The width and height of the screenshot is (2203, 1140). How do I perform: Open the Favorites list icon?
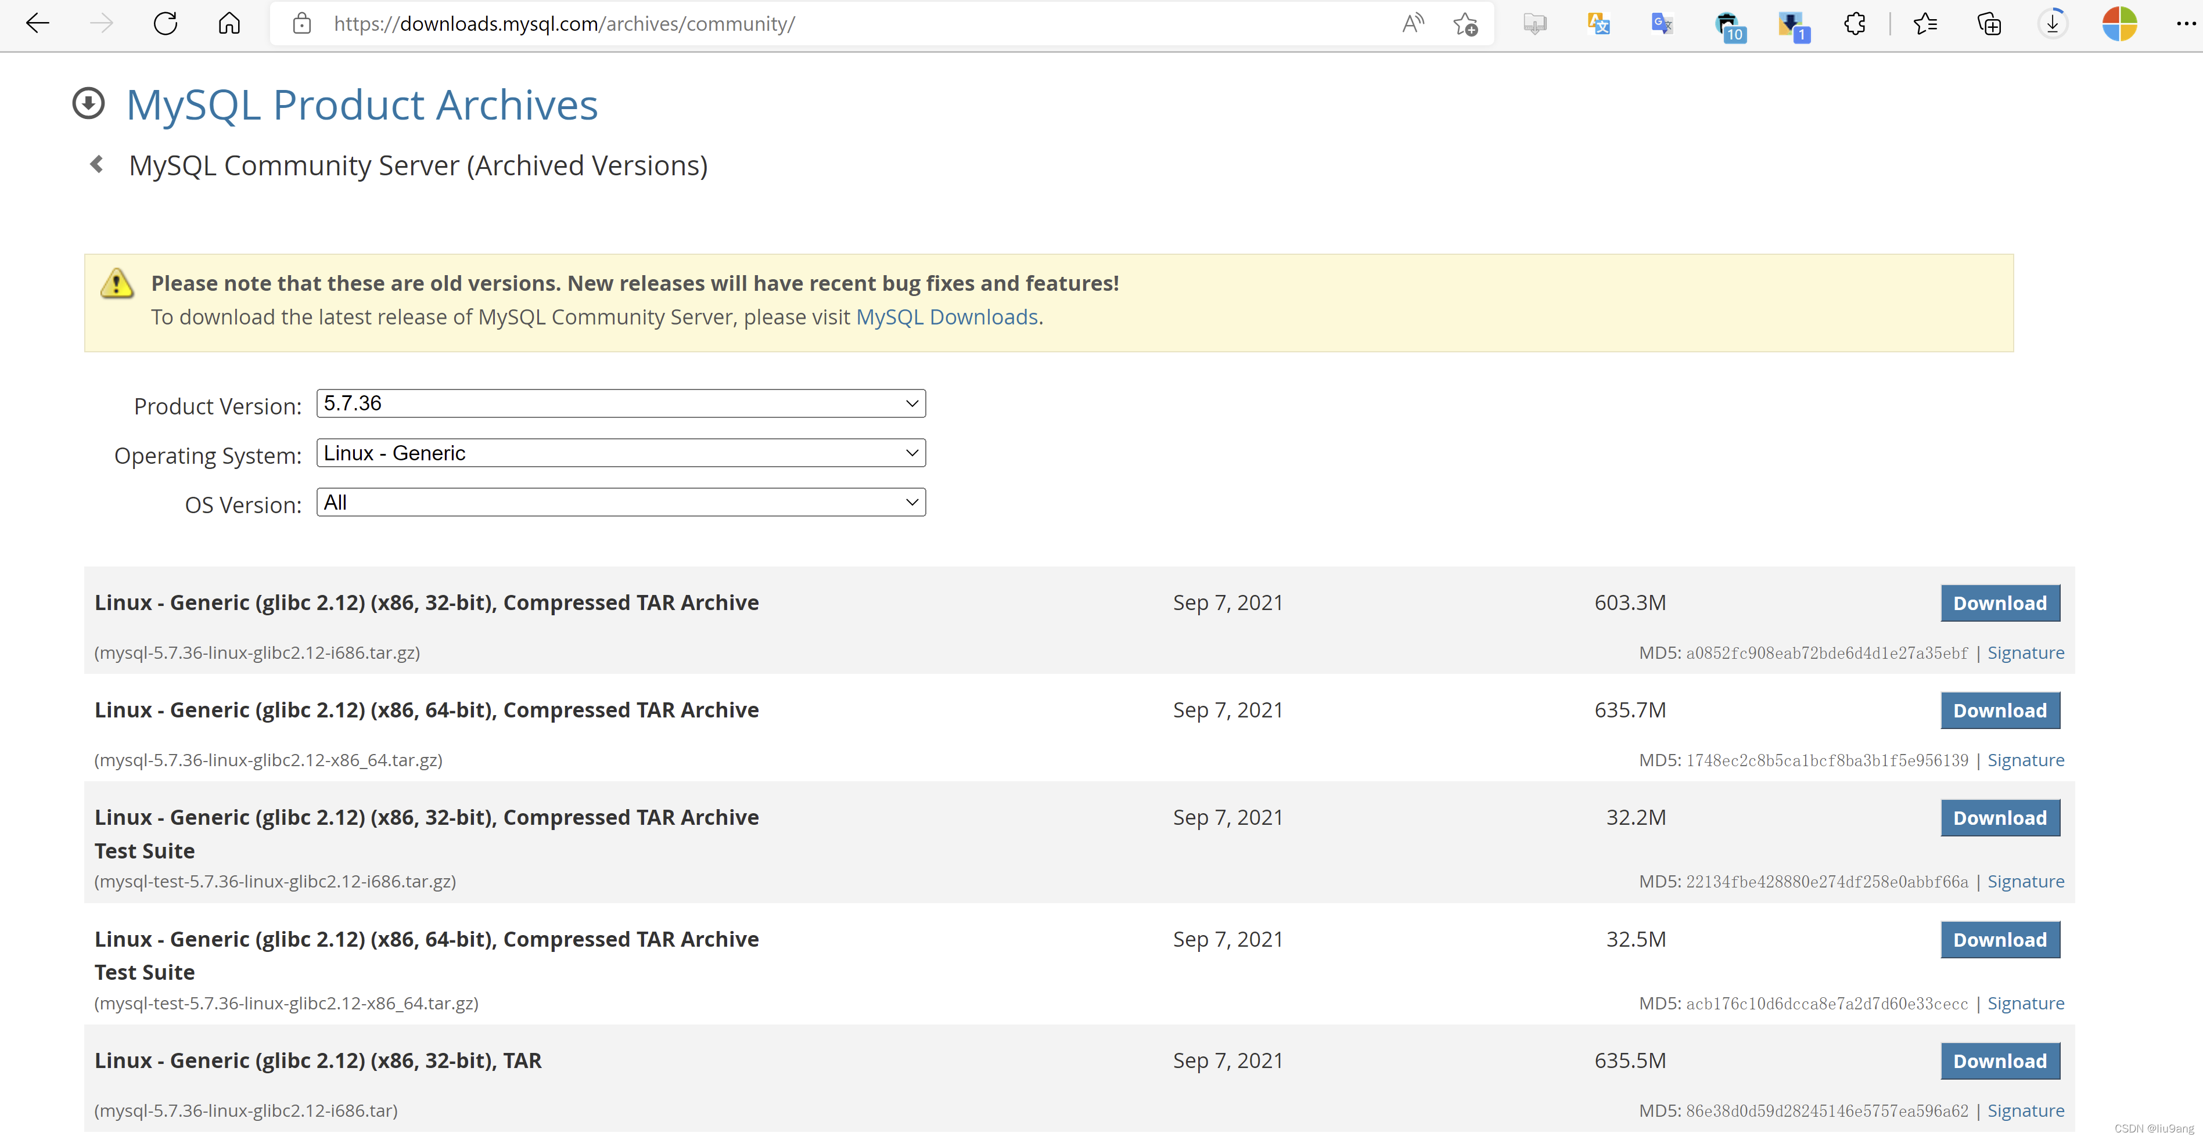[x=1925, y=24]
